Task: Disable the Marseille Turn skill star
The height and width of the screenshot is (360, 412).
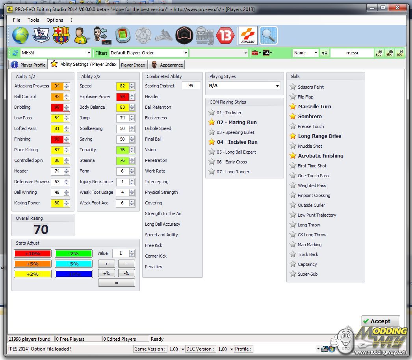Action: point(293,107)
